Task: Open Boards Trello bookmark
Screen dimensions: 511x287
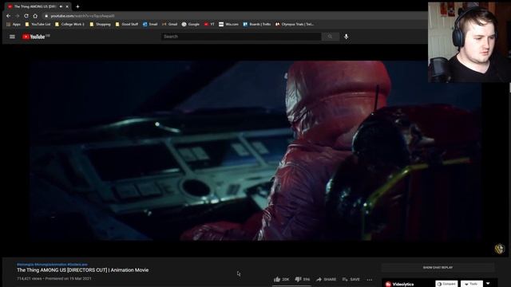Action: 257,24
